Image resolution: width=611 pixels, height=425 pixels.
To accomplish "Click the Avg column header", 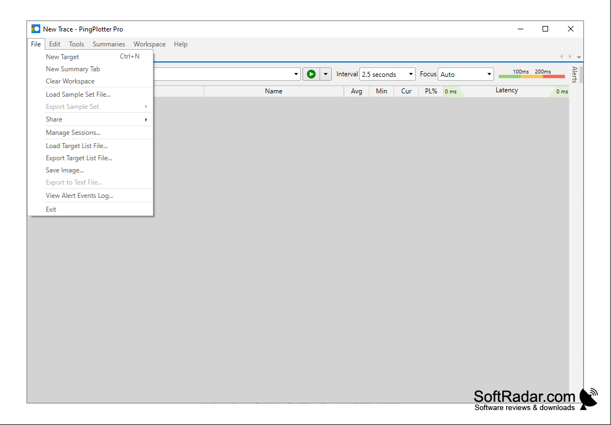I will [357, 91].
